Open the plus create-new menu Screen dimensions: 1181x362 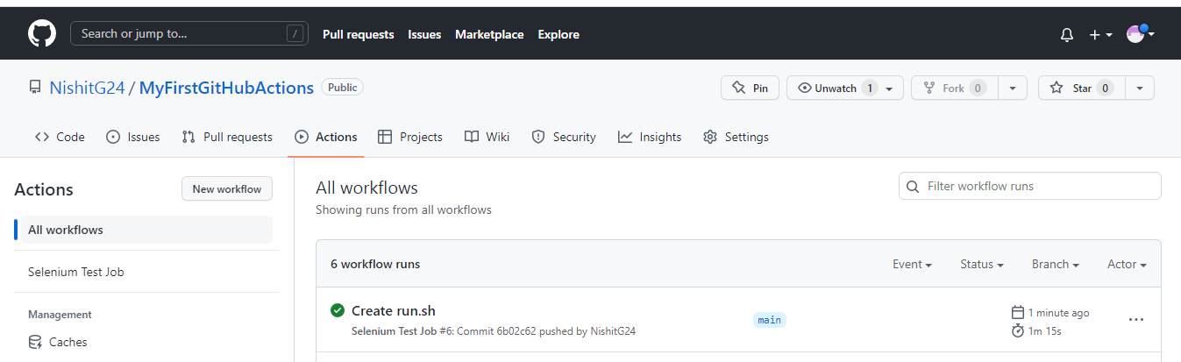click(1100, 35)
